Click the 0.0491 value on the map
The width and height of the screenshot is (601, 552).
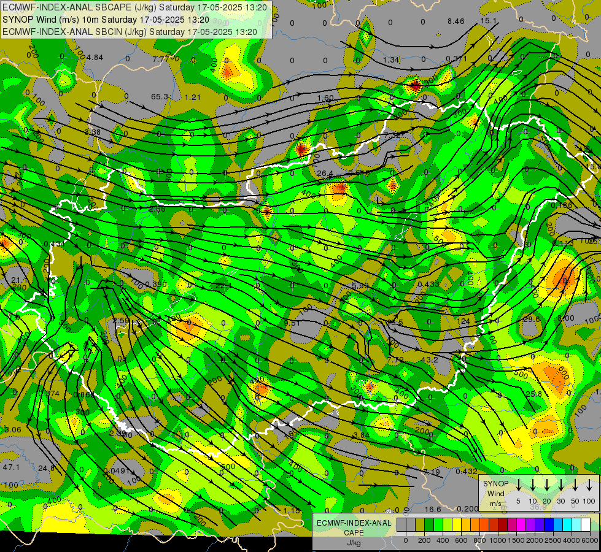117,471
